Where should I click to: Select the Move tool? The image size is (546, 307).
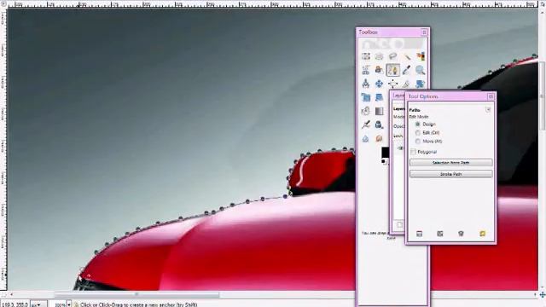[379, 84]
